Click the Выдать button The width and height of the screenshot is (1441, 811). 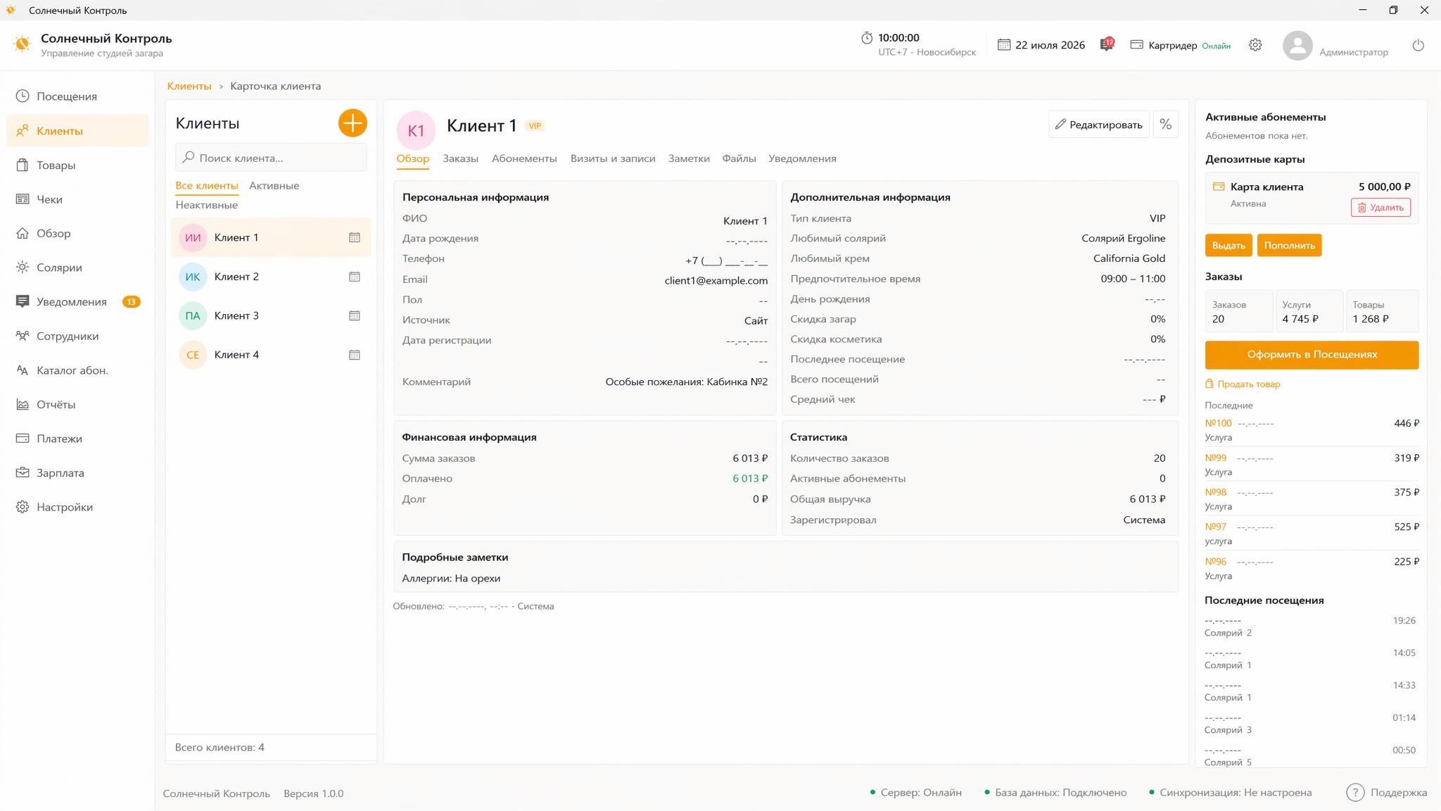point(1229,246)
